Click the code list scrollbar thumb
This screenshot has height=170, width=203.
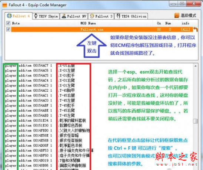coord(195,121)
